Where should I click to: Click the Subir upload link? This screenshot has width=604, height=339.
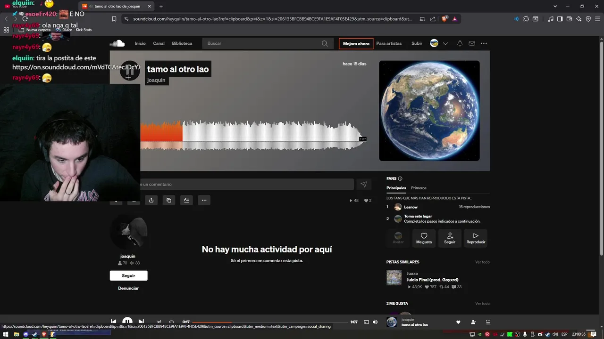[x=417, y=43]
